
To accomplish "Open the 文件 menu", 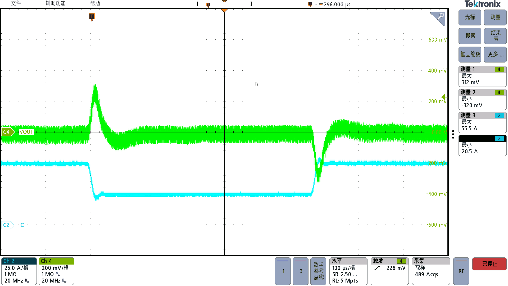I will 16,3.
